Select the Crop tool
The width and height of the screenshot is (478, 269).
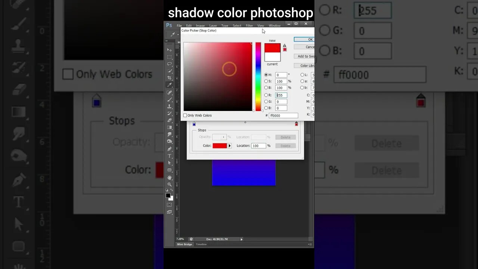tap(170, 78)
